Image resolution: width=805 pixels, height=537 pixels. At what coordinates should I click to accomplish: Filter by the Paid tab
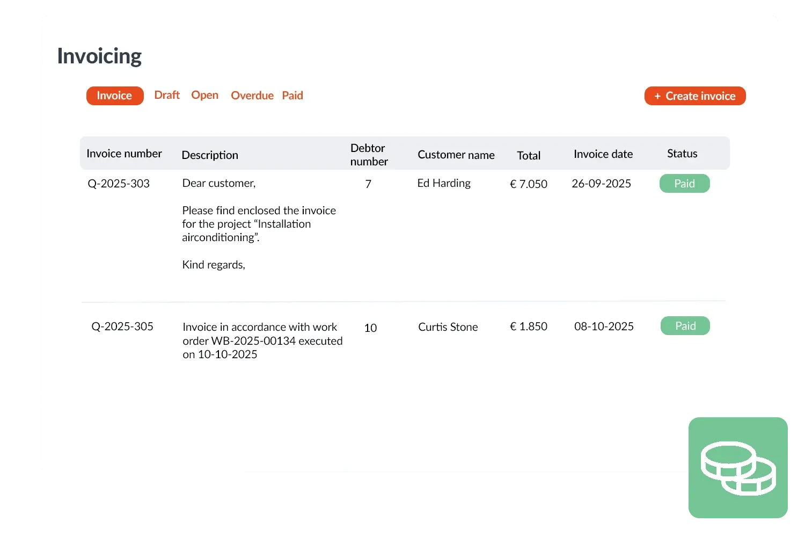[292, 96]
